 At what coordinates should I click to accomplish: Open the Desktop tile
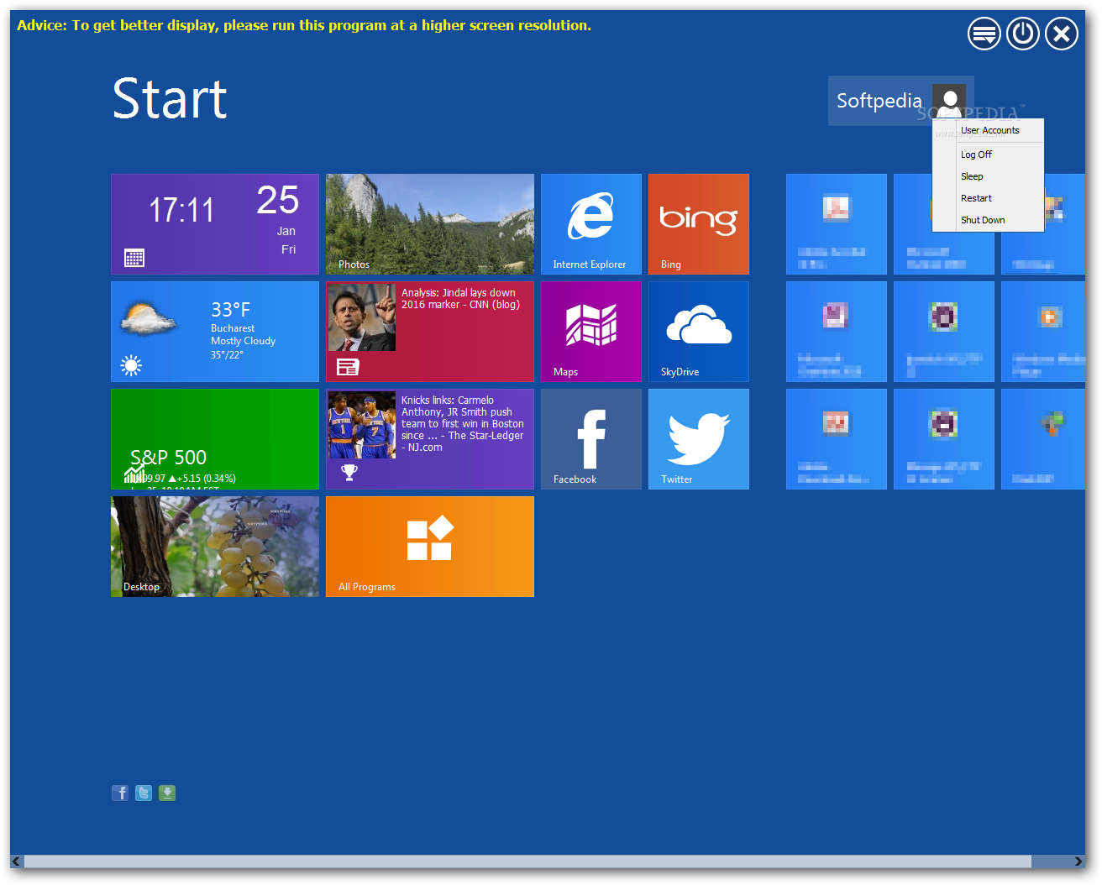(x=215, y=547)
